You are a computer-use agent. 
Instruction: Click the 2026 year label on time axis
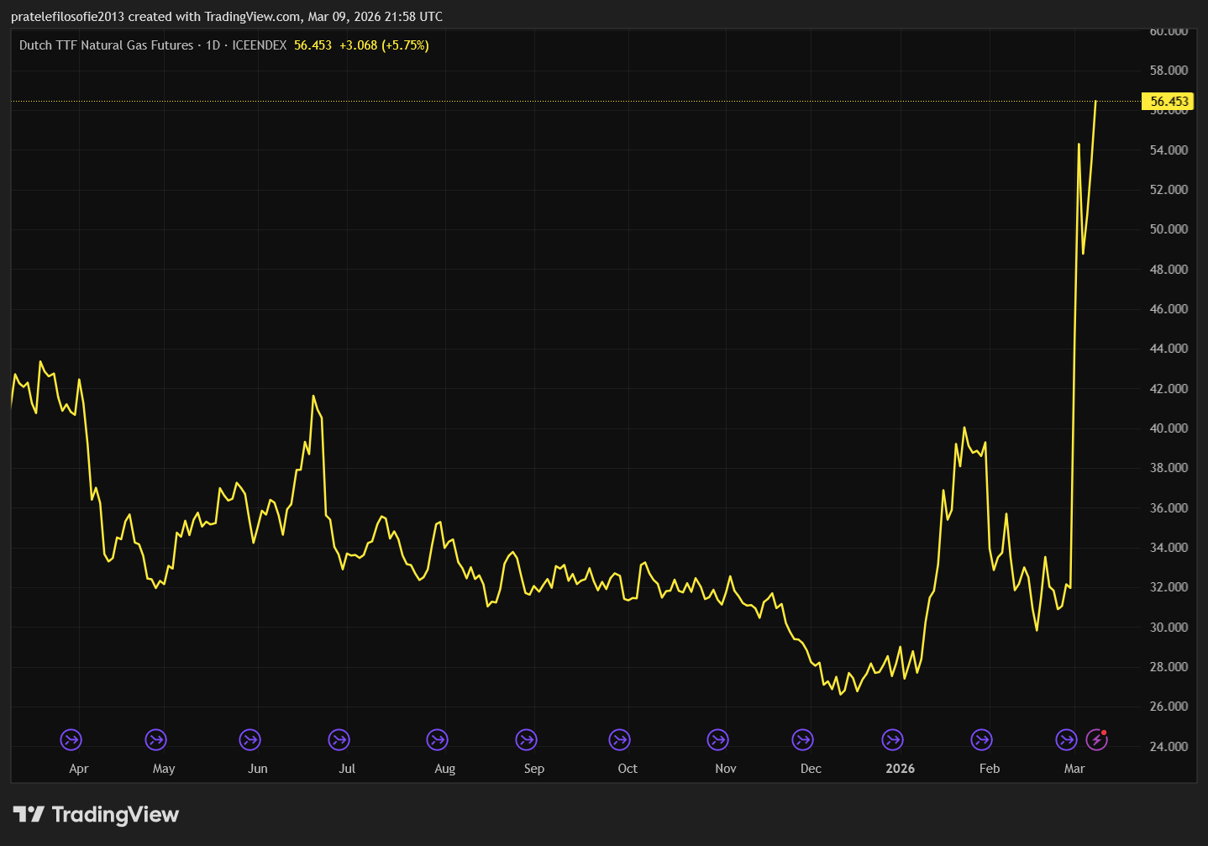tap(900, 769)
